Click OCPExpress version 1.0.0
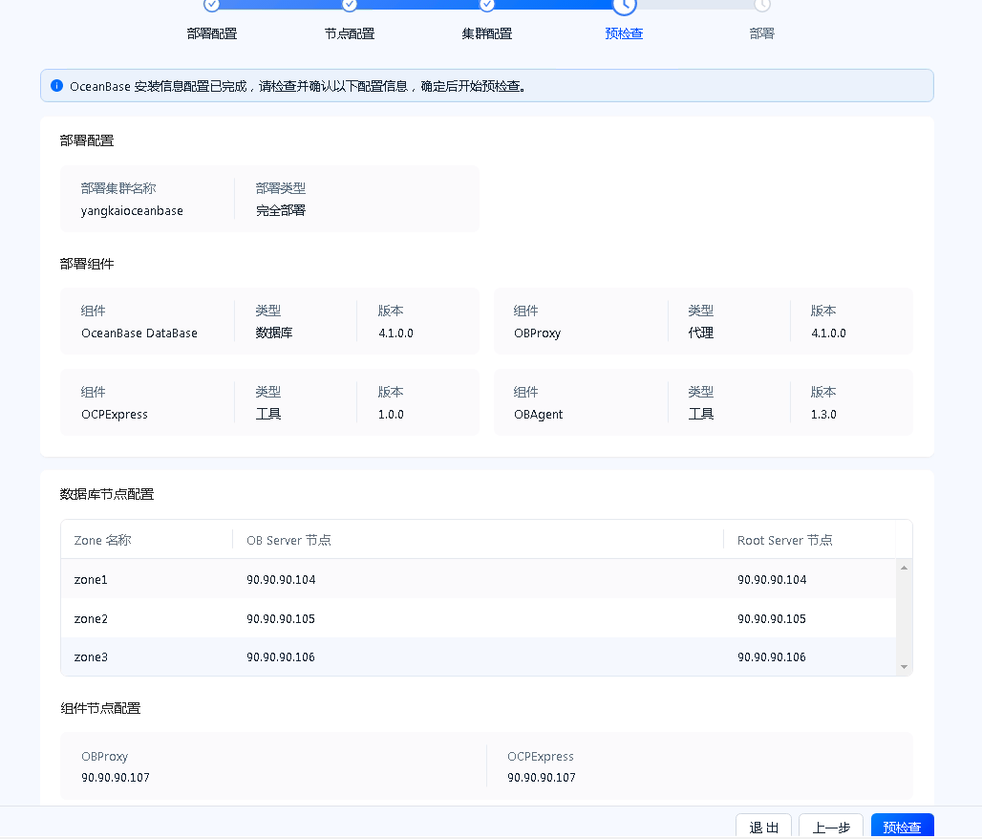 (x=391, y=415)
